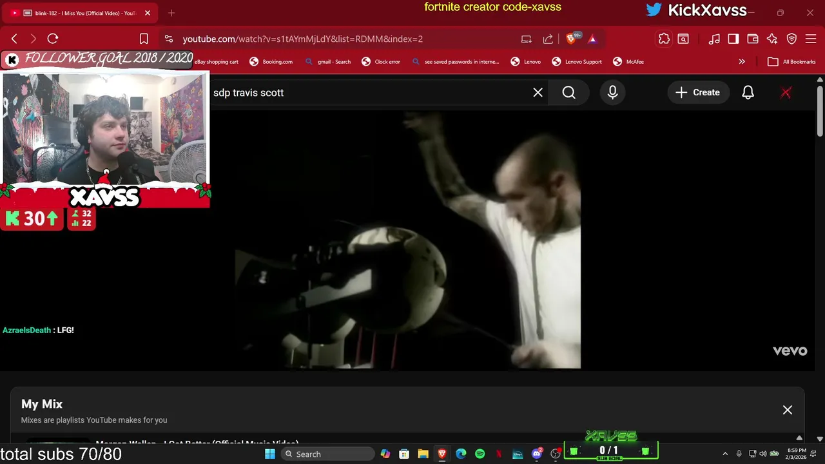
Task: Clear the YouTube search text
Action: click(538, 92)
